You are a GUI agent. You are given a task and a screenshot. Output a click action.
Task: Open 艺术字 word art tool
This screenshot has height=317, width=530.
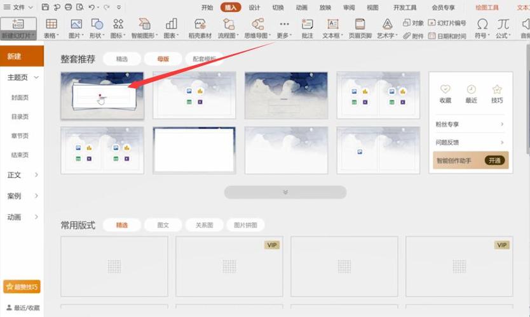click(386, 24)
